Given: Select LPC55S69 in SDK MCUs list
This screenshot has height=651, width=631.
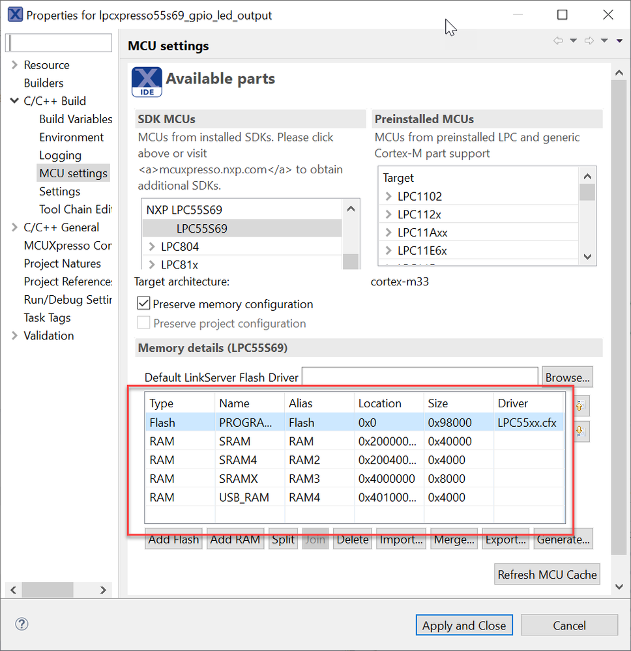Looking at the screenshot, I should click(x=242, y=228).
